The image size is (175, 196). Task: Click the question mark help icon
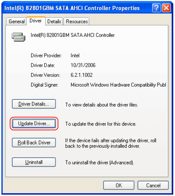[156, 8]
